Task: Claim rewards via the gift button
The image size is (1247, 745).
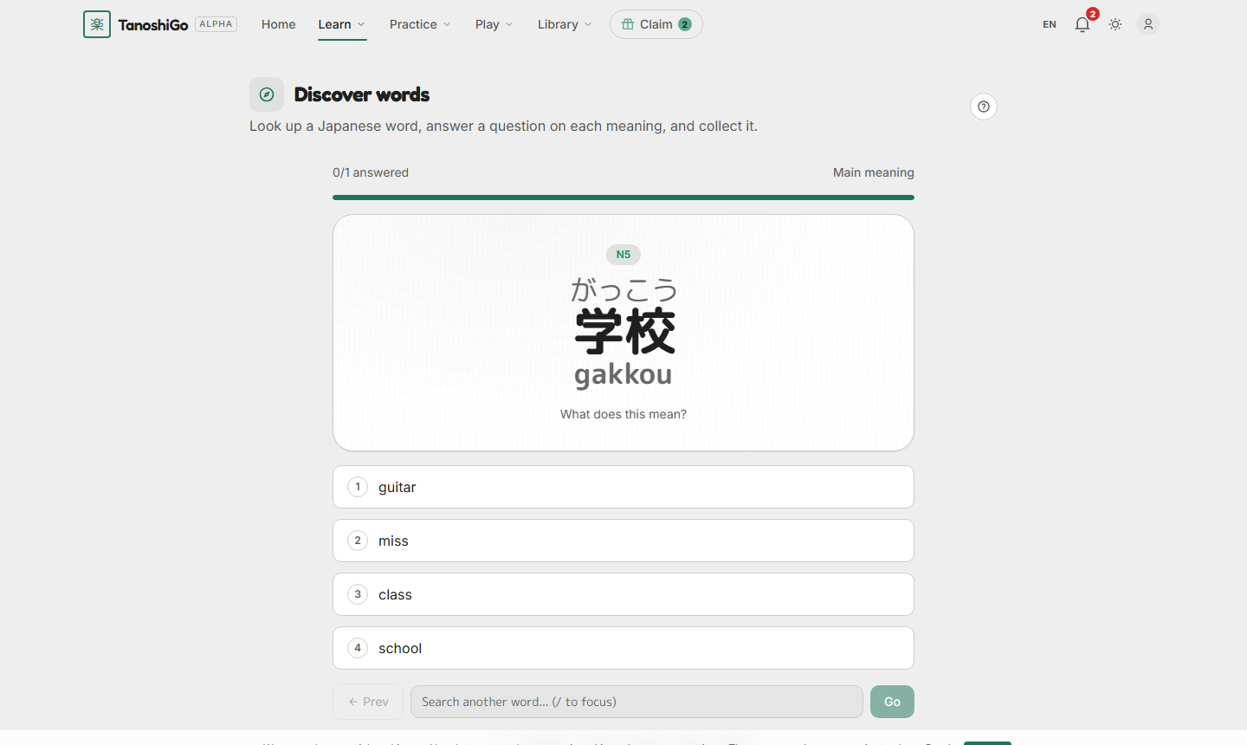Action: pos(656,24)
